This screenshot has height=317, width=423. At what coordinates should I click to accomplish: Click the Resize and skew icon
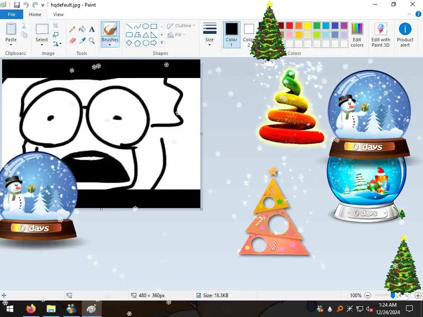pos(56,35)
